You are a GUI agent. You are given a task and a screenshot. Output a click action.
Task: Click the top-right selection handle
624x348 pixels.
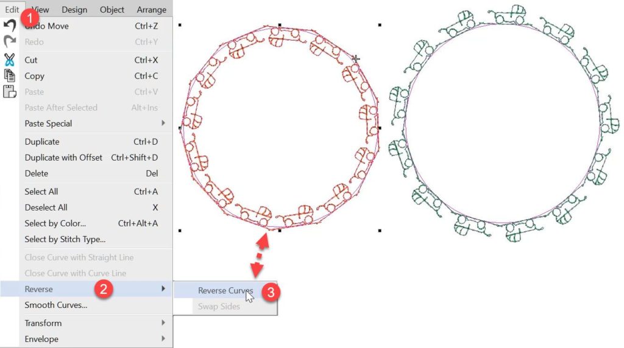click(x=380, y=25)
